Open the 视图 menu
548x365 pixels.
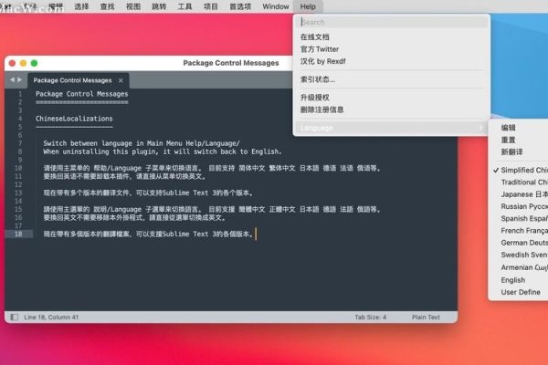(x=133, y=6)
